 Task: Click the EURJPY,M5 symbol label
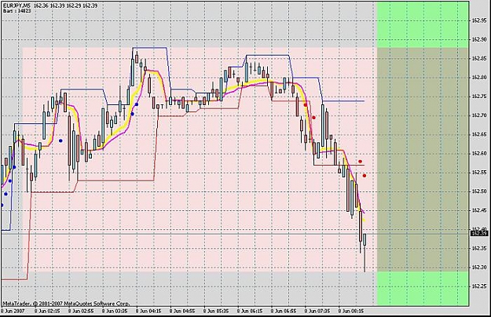pos(16,5)
